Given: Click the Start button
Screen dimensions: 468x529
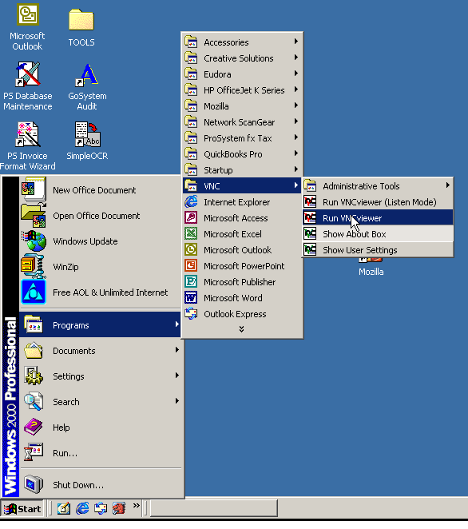Looking at the screenshot, I should (22, 508).
